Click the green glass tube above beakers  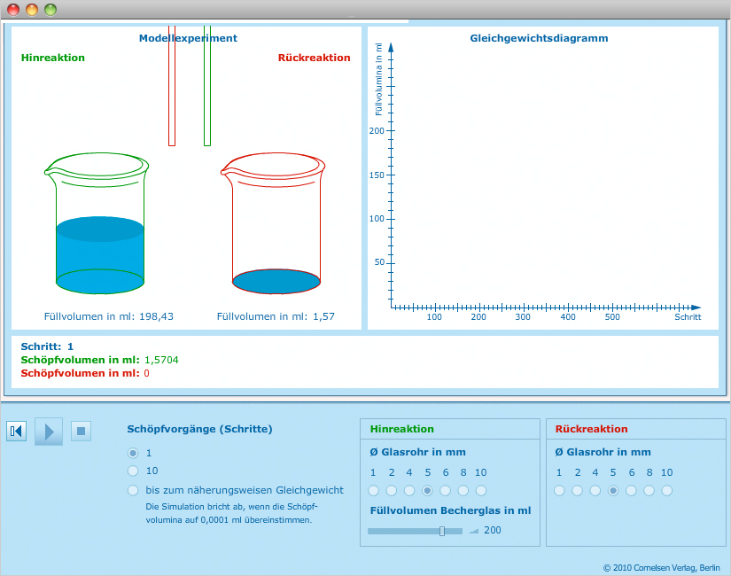(207, 89)
